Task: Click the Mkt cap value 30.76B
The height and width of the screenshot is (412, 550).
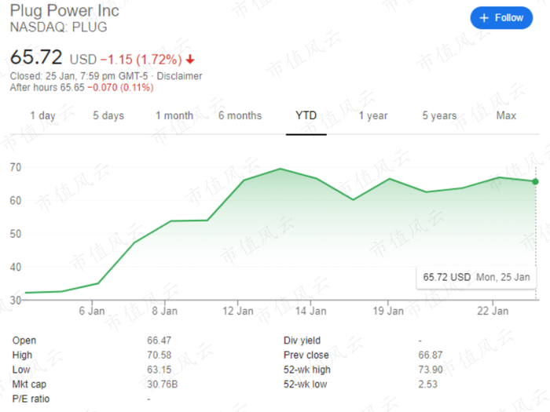Action: coord(158,383)
